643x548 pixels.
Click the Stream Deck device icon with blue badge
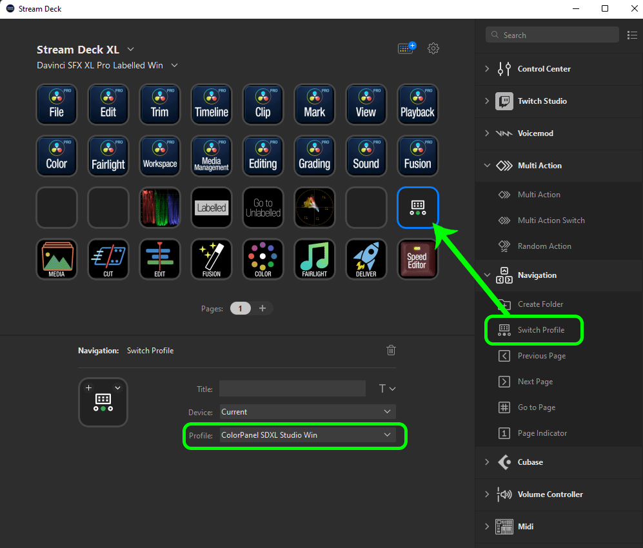[405, 48]
